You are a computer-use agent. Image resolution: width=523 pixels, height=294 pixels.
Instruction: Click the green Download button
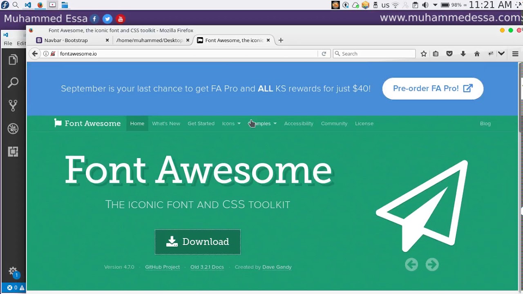[x=198, y=242]
